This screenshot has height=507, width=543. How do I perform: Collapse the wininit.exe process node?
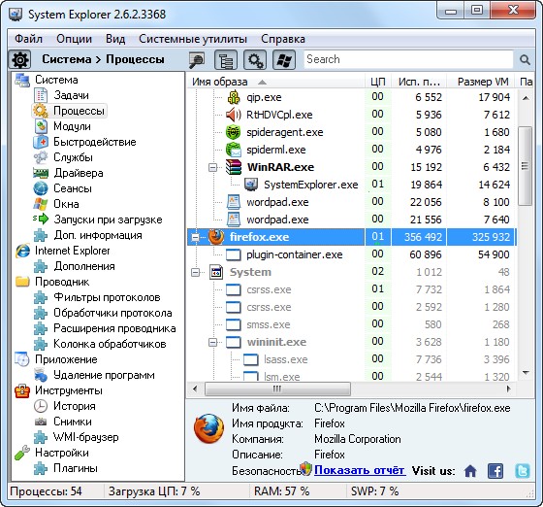[213, 343]
